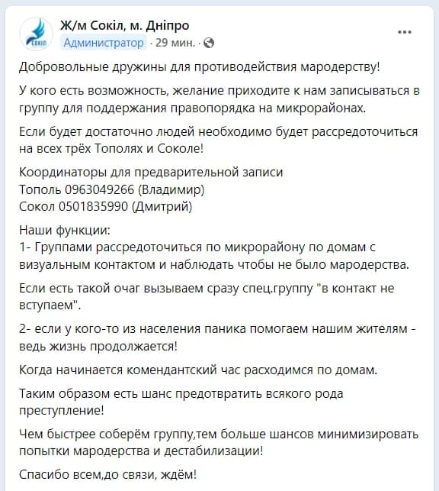
Task: Click the name Владимир in parentheses
Action: coord(171,189)
